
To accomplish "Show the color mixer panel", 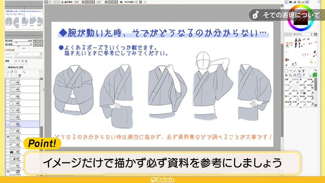I will pos(299,2).
